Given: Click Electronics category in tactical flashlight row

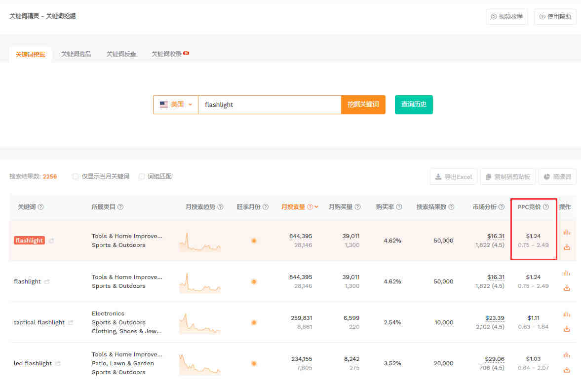Looking at the screenshot, I should click(108, 313).
